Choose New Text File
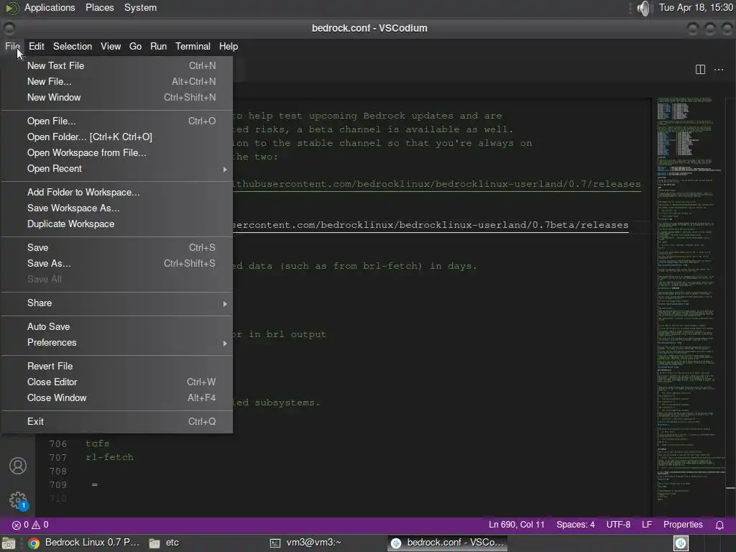The image size is (736, 552). pos(117,65)
